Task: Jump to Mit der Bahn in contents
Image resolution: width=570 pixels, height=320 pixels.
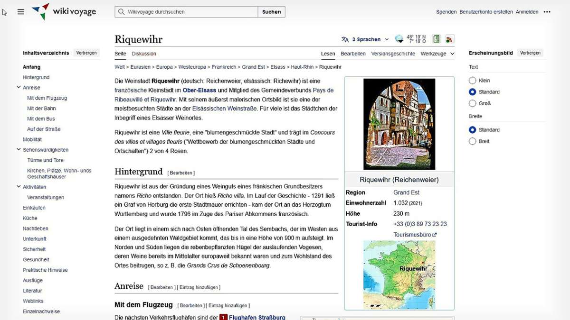Action: [x=41, y=109]
